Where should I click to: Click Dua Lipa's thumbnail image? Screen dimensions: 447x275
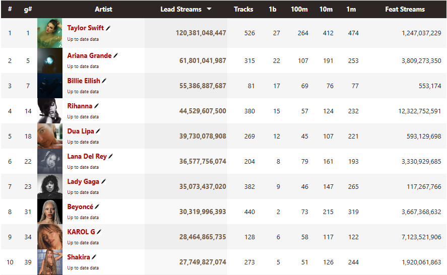point(49,136)
